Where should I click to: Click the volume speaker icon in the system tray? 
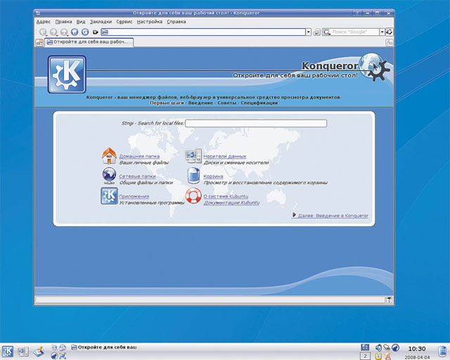click(x=378, y=347)
